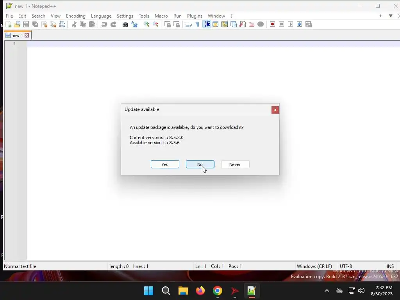The width and height of the screenshot is (400, 300).
Task: Click the Stop recording macro icon
Action: click(281, 24)
